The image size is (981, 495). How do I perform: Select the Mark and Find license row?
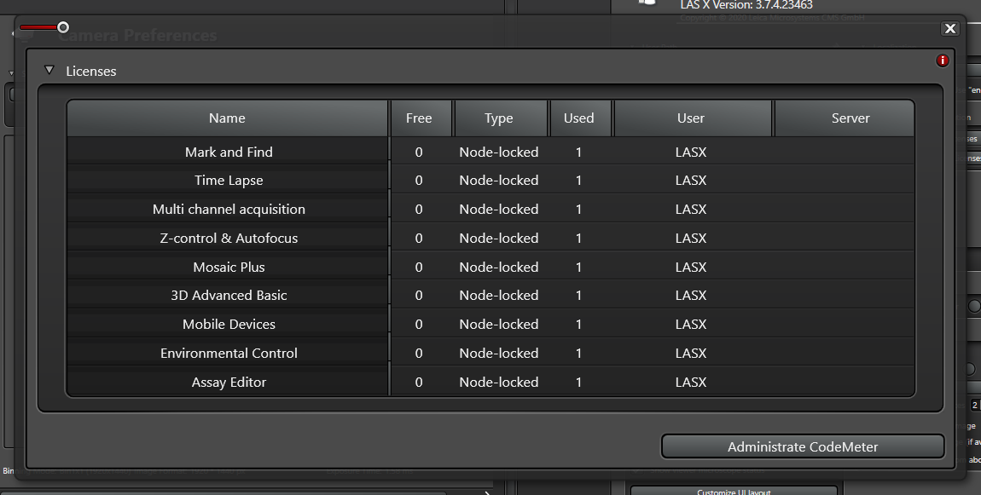pos(229,153)
